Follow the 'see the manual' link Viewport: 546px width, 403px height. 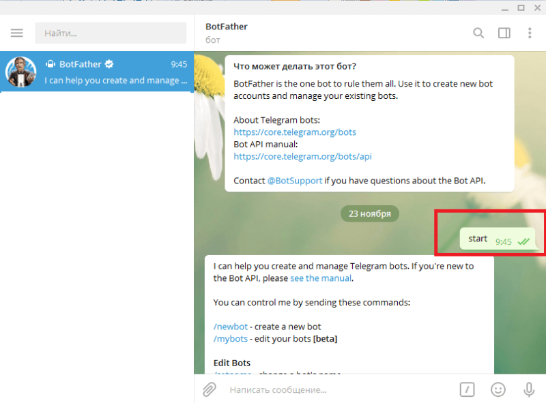tap(321, 278)
